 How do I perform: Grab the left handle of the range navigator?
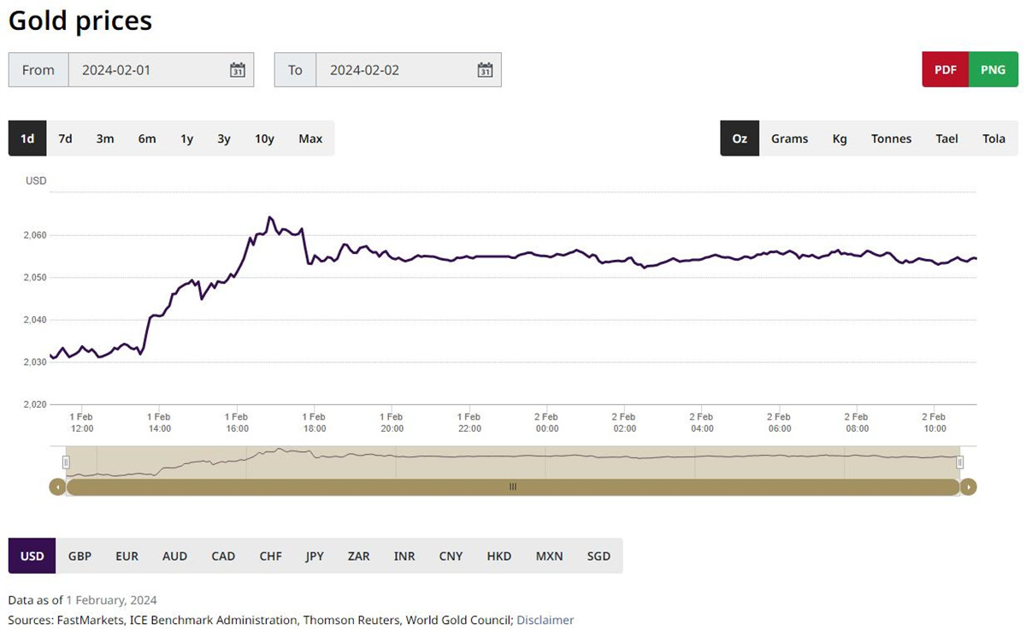point(66,462)
